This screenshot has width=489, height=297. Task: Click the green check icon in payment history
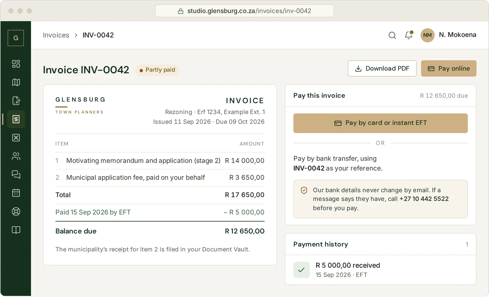click(301, 270)
